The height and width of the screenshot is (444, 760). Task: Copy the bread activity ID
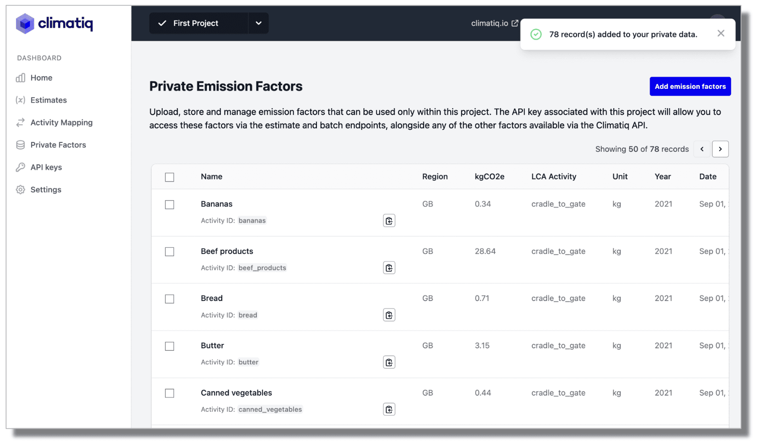coord(389,315)
